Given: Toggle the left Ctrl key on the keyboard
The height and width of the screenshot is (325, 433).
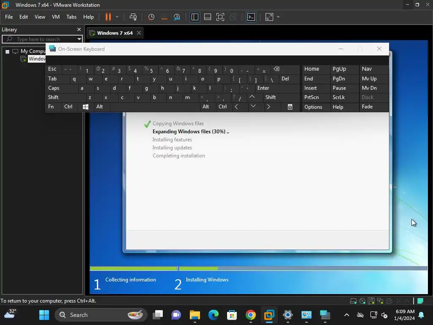Looking at the screenshot, I should [70, 107].
